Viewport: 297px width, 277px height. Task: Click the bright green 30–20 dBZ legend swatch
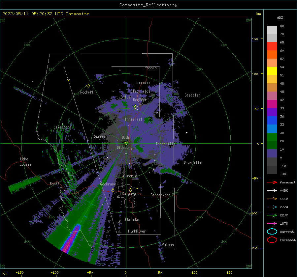tap(272, 137)
